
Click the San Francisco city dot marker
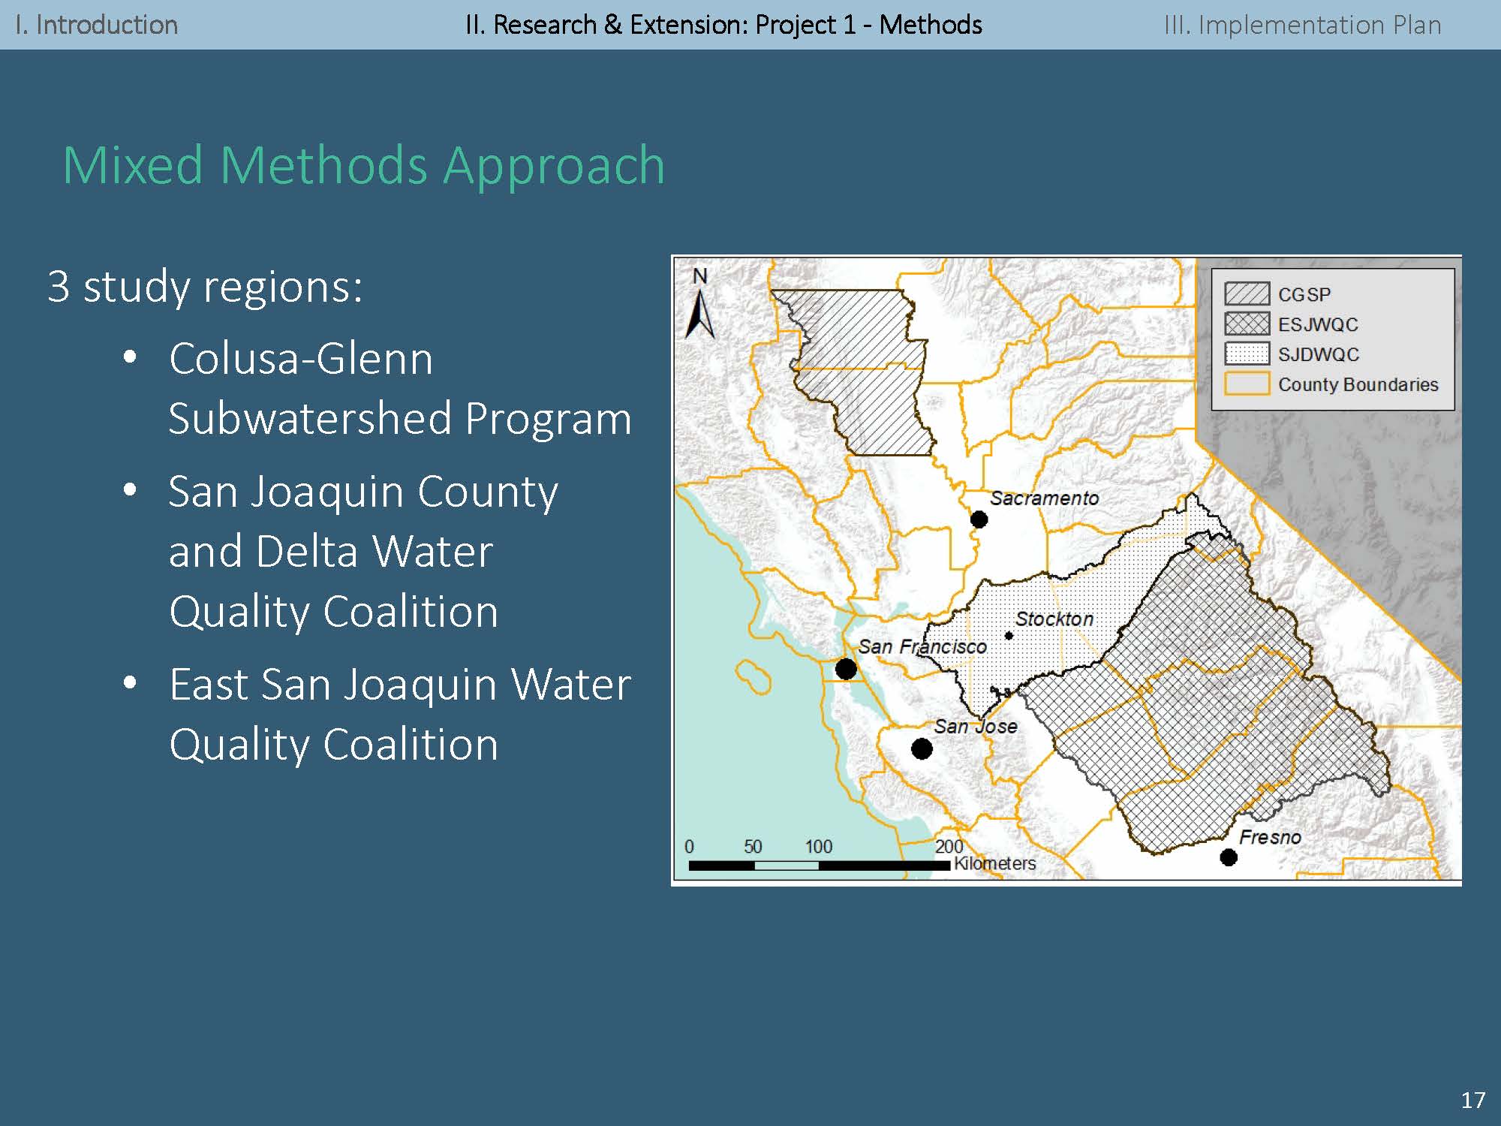pos(846,669)
